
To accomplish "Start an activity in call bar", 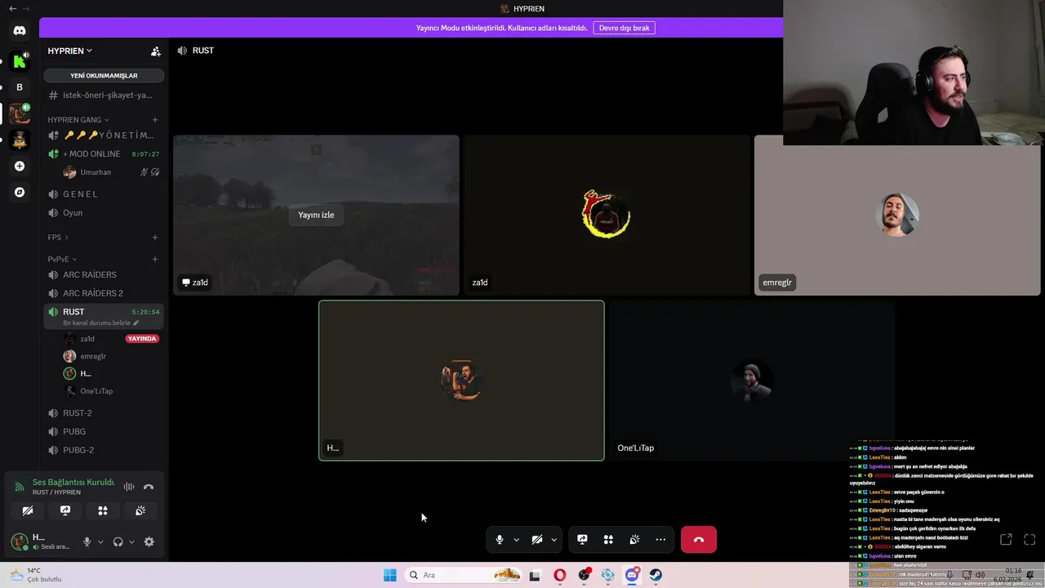I will [608, 540].
